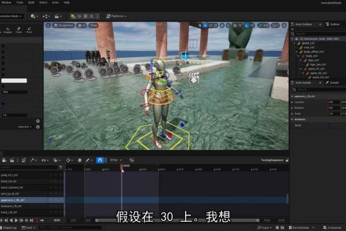Collapse the Attributes section
346x231 pixels.
click(x=292, y=120)
